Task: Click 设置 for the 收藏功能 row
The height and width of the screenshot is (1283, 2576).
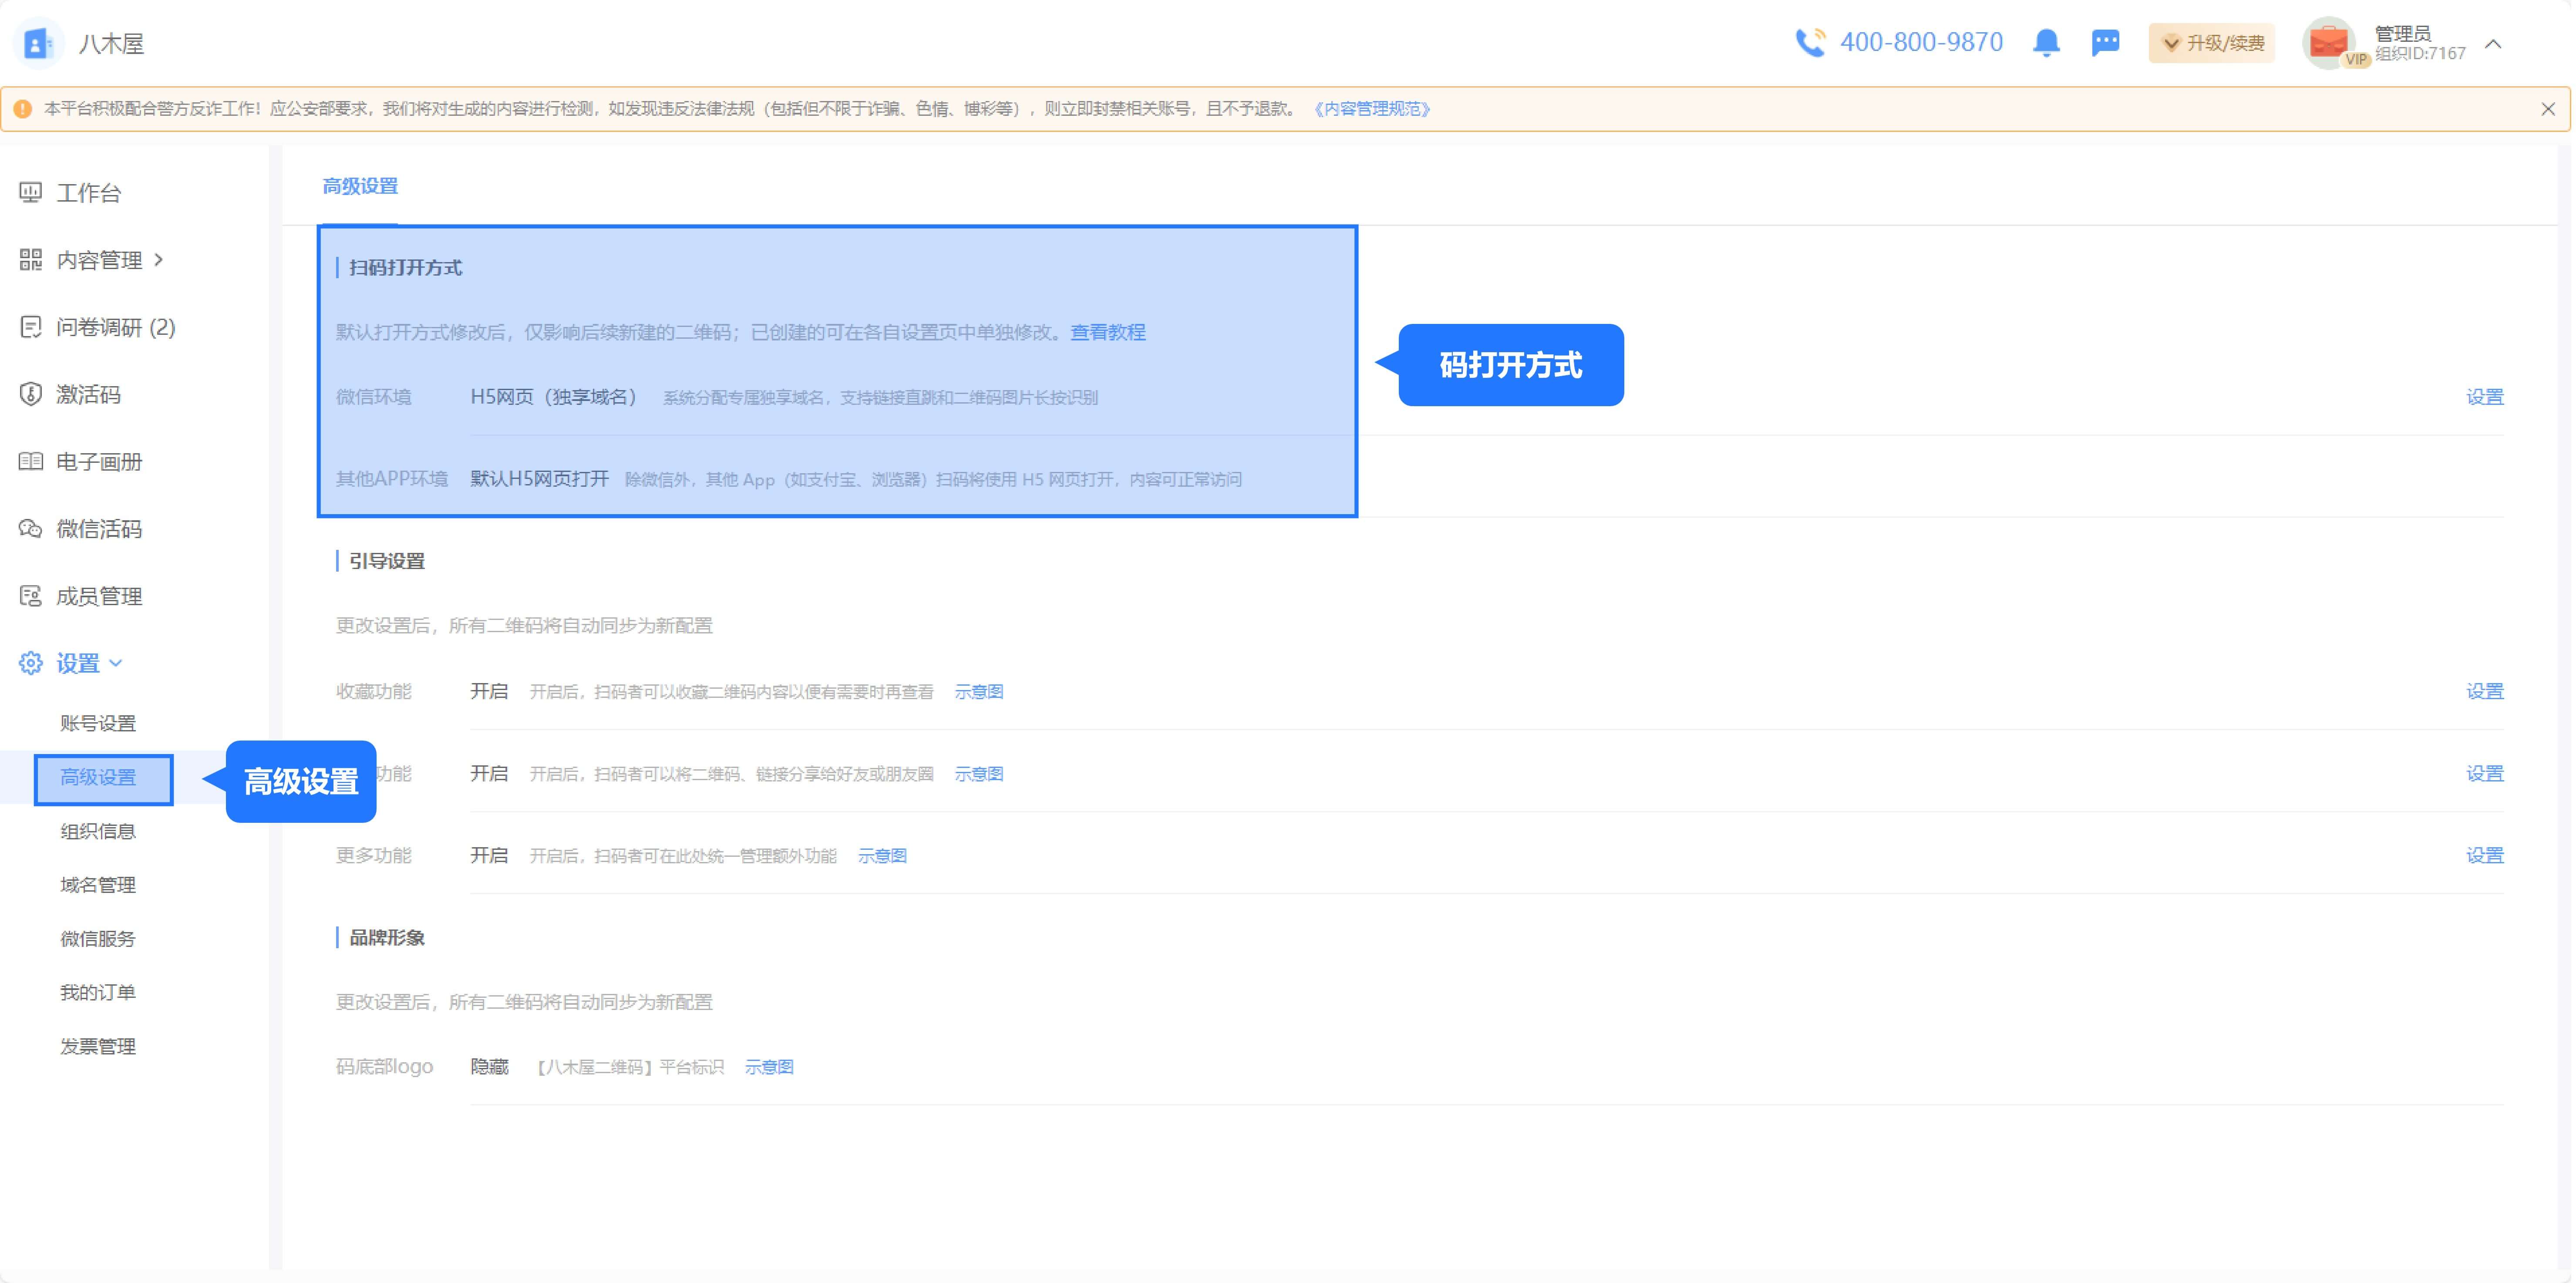Action: tap(2484, 691)
